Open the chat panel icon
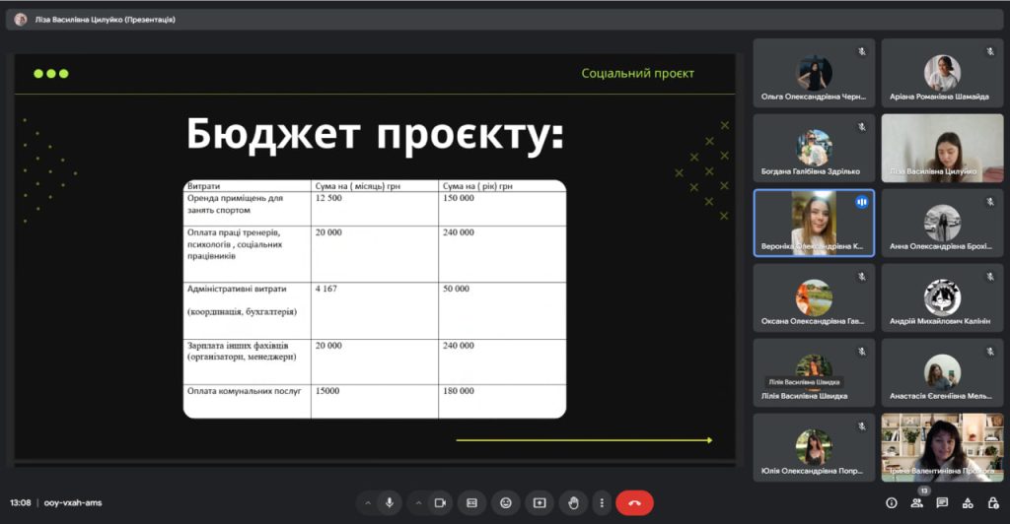The height and width of the screenshot is (524, 1010). tap(942, 502)
